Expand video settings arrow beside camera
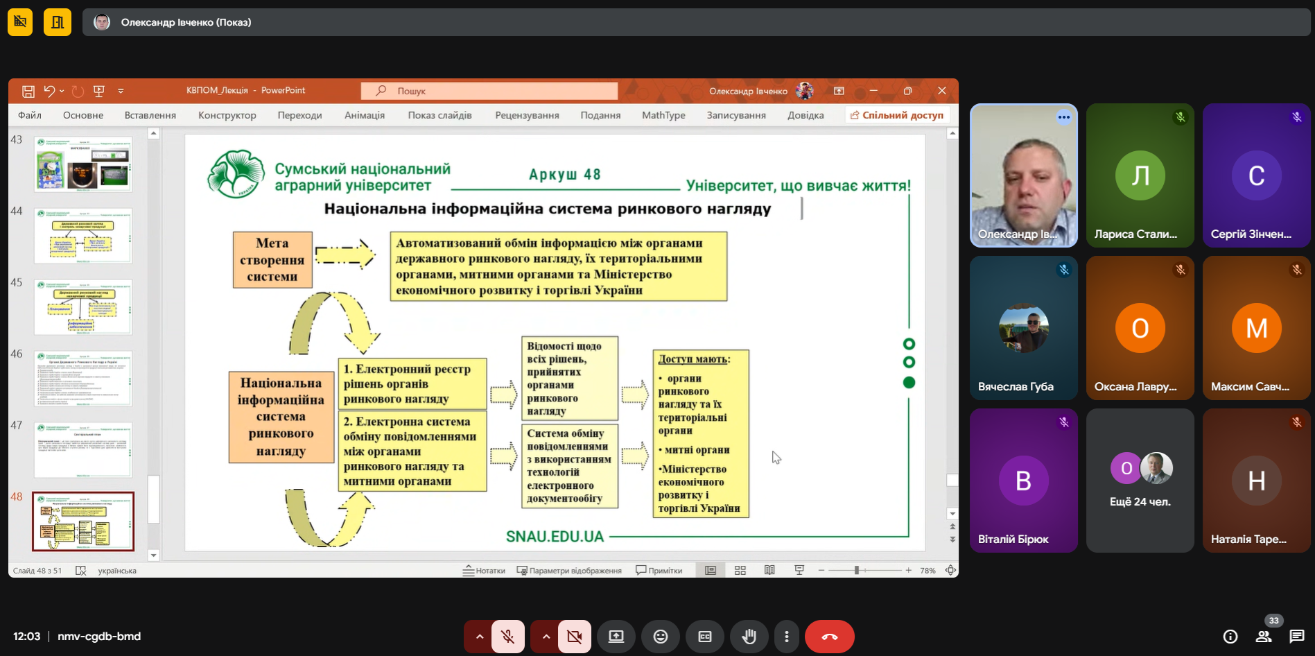 [x=546, y=637]
